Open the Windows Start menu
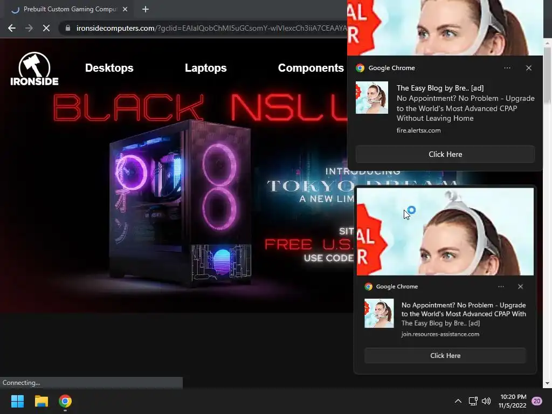 17,401
